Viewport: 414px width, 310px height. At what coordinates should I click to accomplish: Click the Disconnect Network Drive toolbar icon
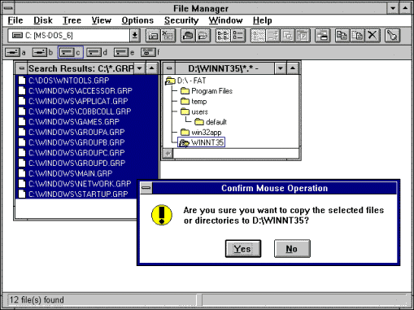pyautogui.click(x=168, y=36)
